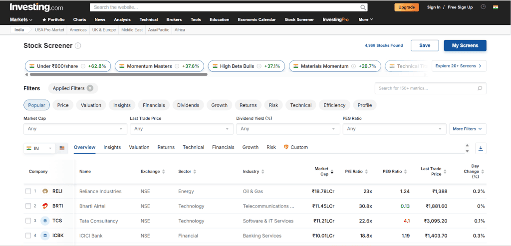Open the Last Trade Price filter dropdown
511x246 pixels.
click(182, 129)
